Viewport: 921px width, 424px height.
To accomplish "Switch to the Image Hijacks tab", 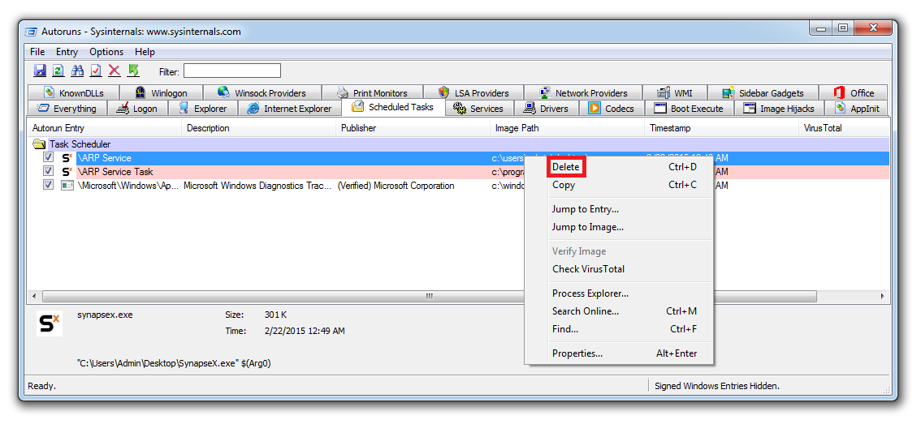I will coord(780,109).
